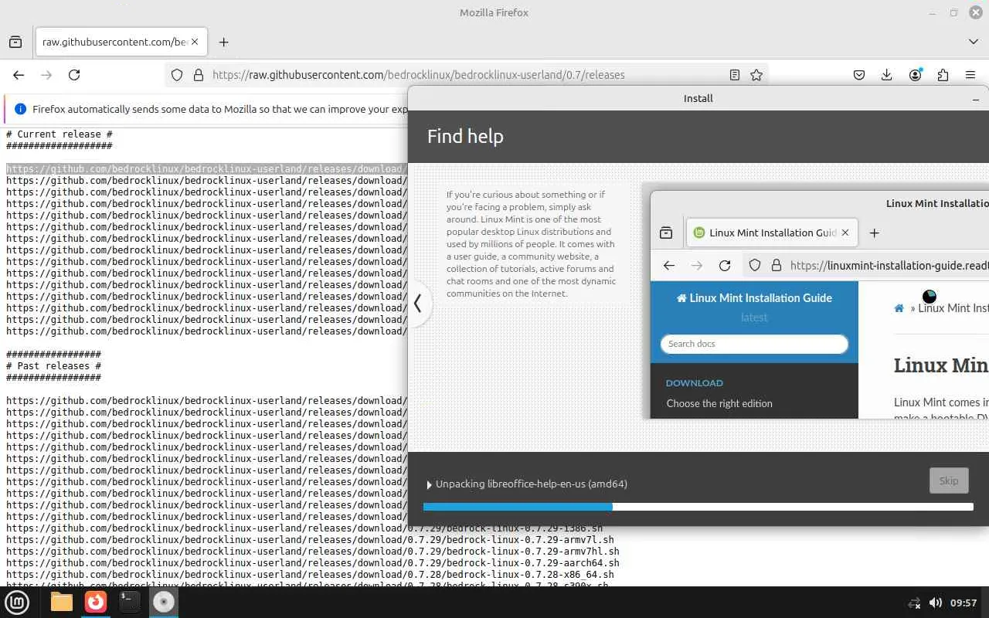Image resolution: width=989 pixels, height=618 pixels.
Task: Click the bedrock-linux-0.7.29-armv7hl.sh URL line
Action: point(313,551)
